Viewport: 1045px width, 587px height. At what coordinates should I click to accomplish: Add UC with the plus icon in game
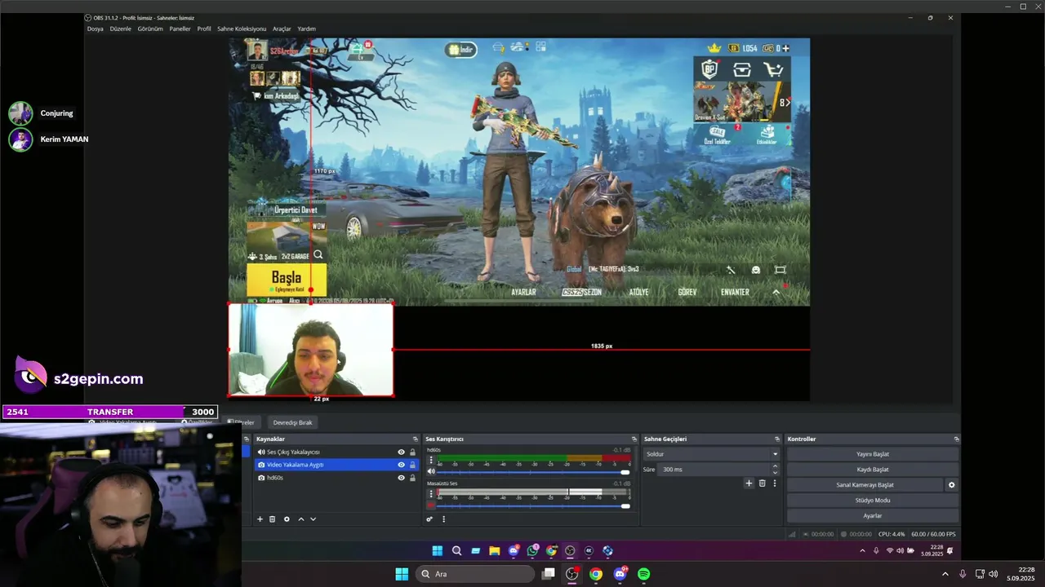785,48
